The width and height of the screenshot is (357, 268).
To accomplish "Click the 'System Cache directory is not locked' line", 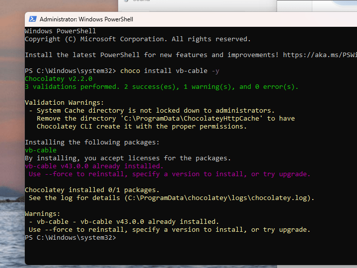I will 151,111.
